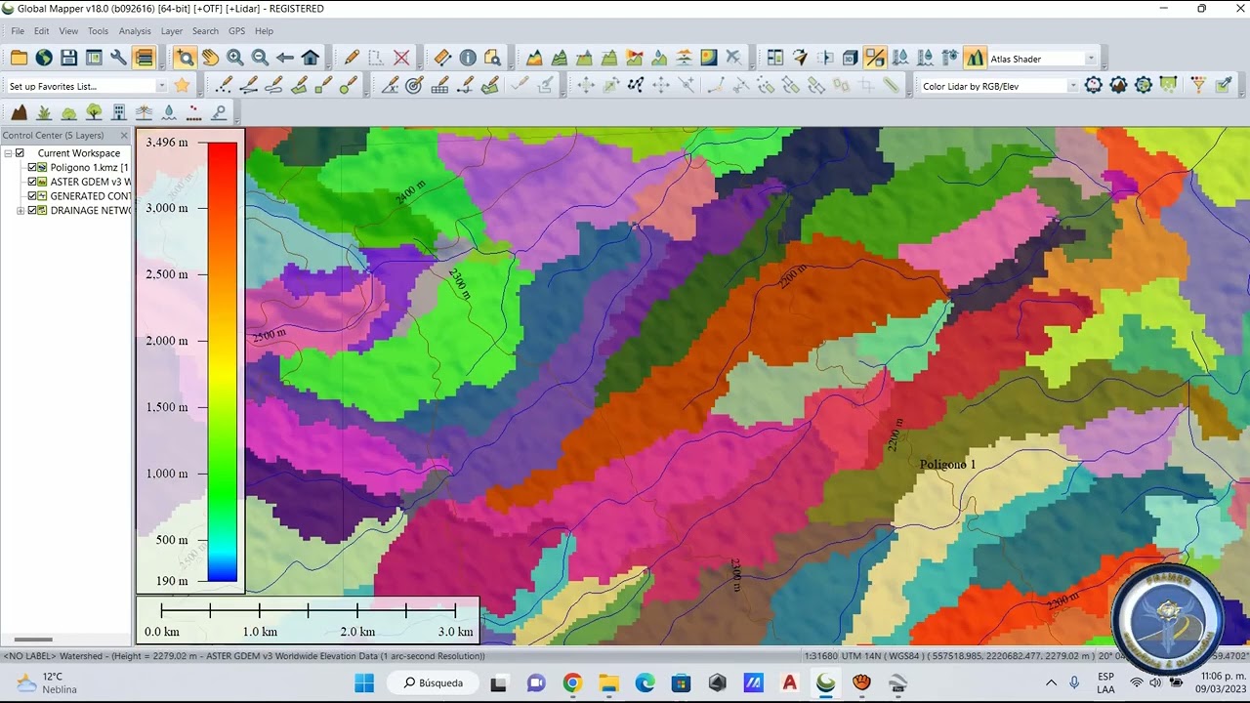Image resolution: width=1250 pixels, height=703 pixels.
Task: Add current view to favorites star
Action: point(182,86)
